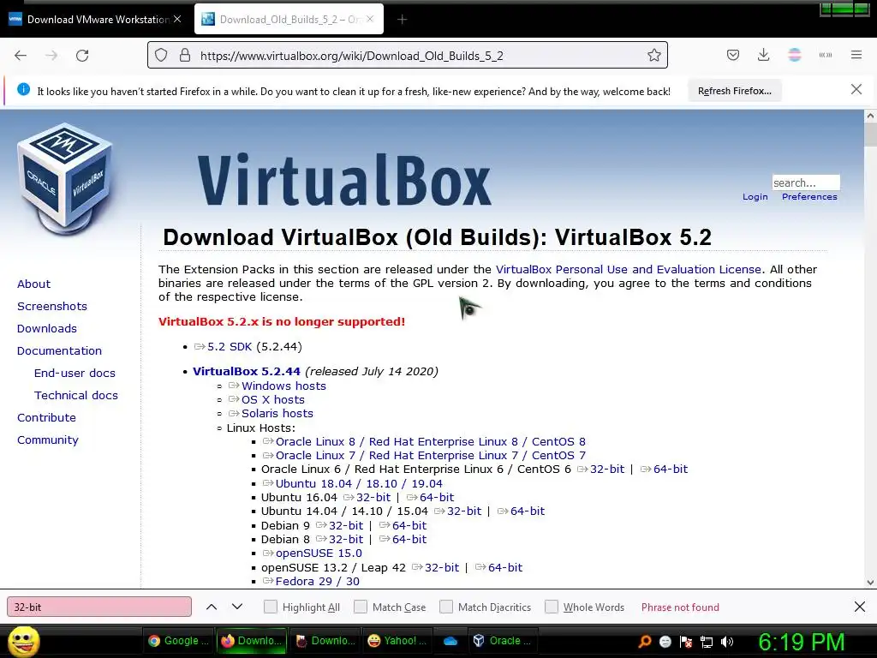This screenshot has height=658, width=877.
Task: Open the Personal Use and Evaluation License link
Action: coord(628,270)
